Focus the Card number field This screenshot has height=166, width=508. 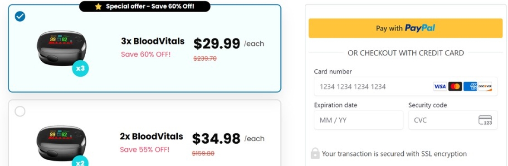(405, 87)
